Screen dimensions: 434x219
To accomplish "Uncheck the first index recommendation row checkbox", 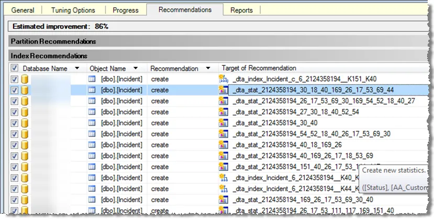I will point(14,79).
